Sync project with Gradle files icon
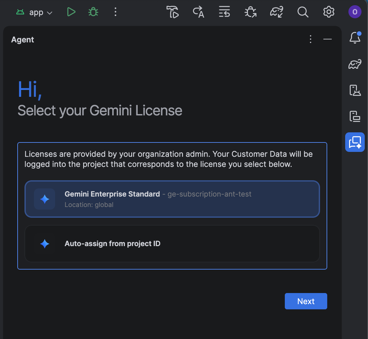 (x=276, y=12)
